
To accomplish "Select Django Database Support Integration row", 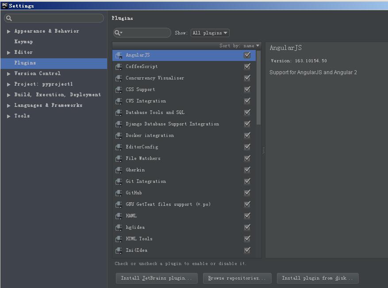I will pos(184,124).
